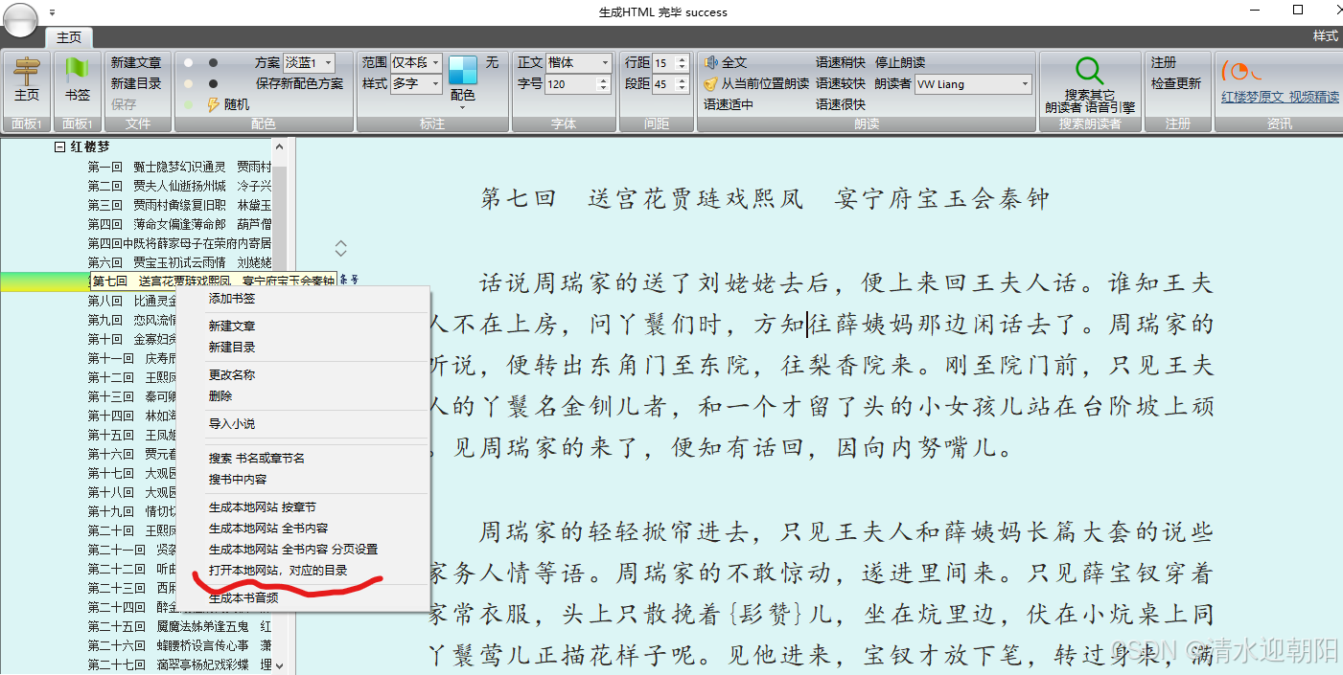
Task: Choose 新建目录 in the context menu
Action: click(232, 347)
